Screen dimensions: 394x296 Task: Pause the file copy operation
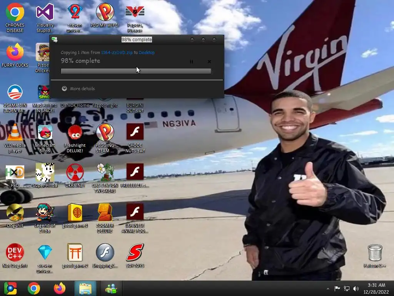pyautogui.click(x=192, y=62)
